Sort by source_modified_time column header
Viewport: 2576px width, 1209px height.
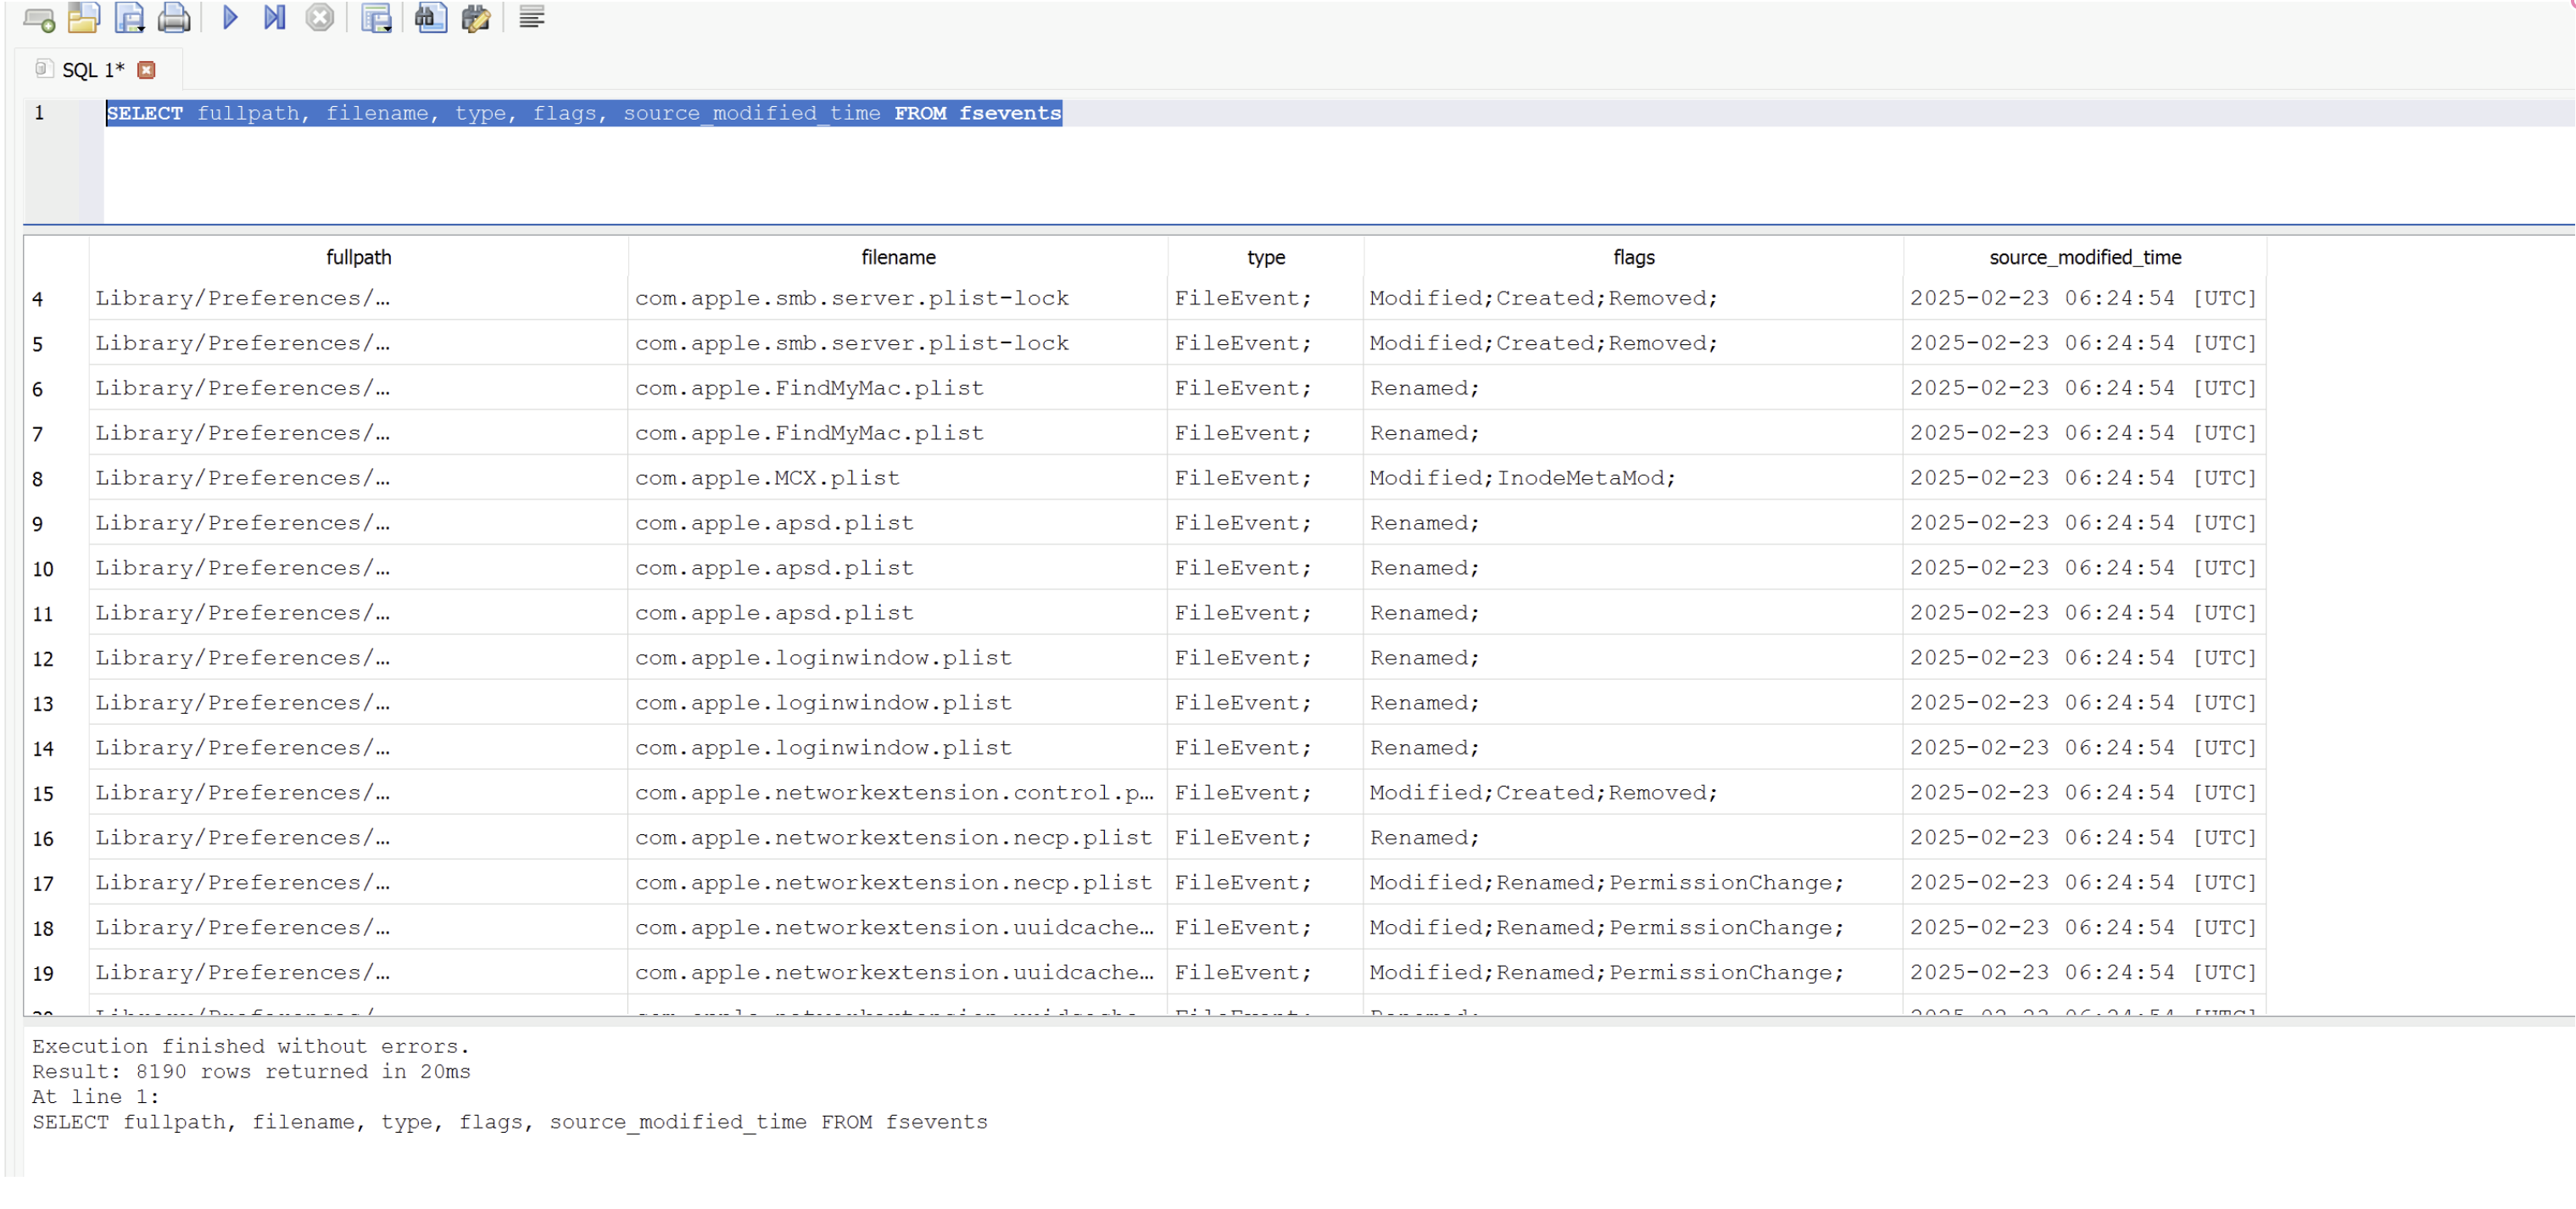(2084, 257)
